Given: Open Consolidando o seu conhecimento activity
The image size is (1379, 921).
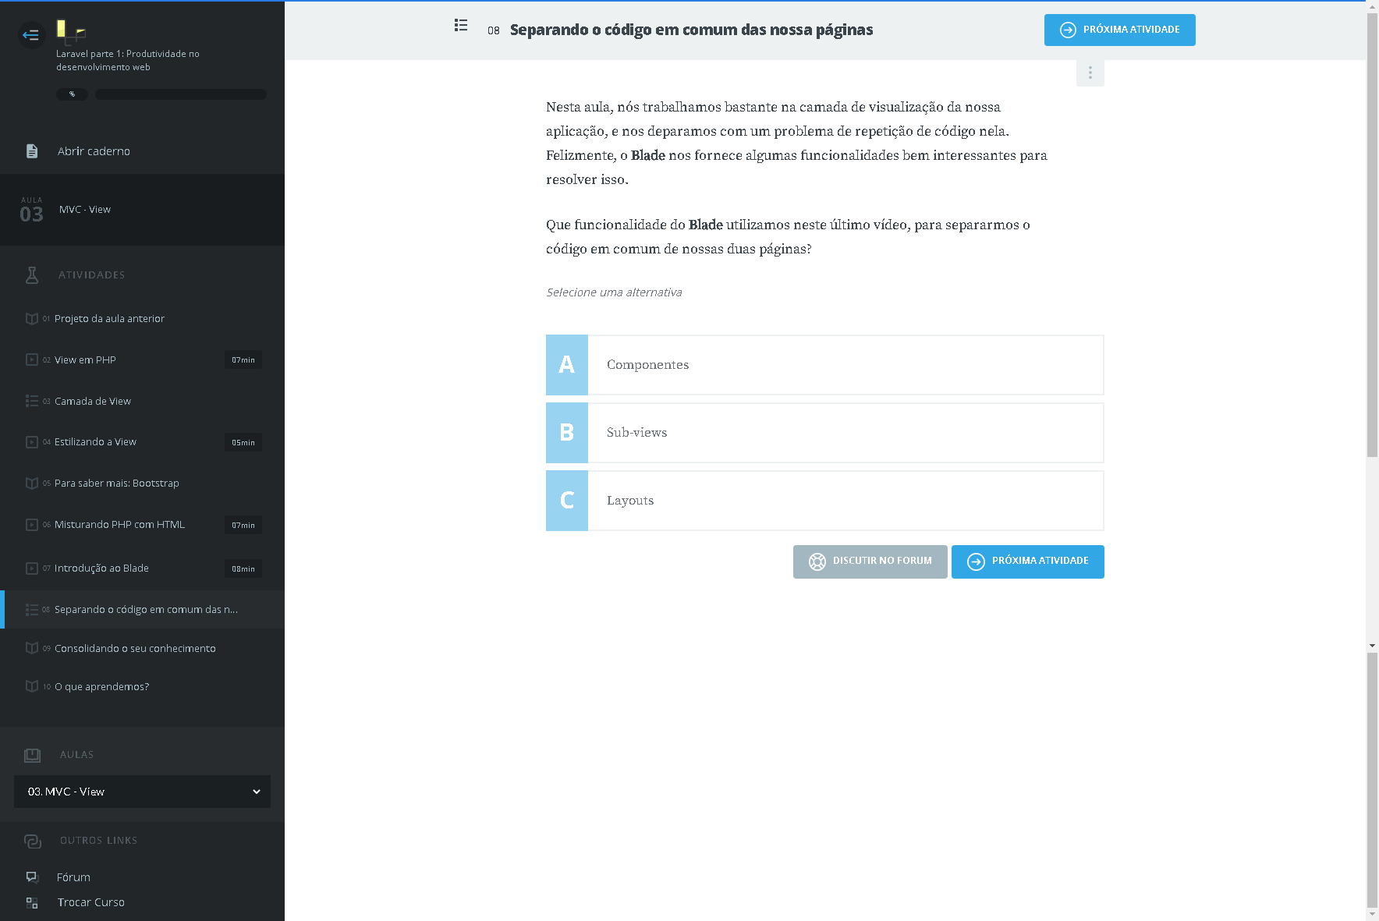Looking at the screenshot, I should click(x=135, y=648).
